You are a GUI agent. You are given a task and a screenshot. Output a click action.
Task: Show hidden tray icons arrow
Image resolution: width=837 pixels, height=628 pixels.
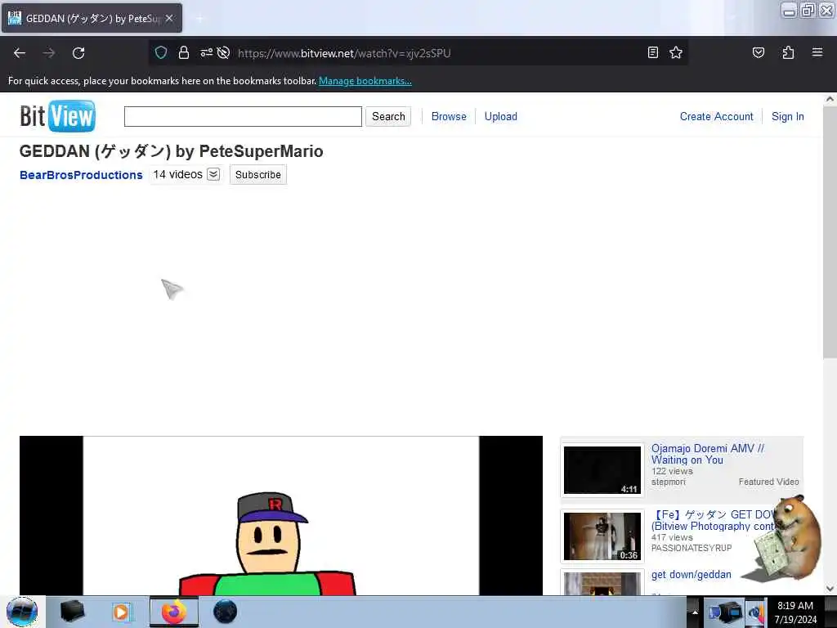pyautogui.click(x=695, y=612)
